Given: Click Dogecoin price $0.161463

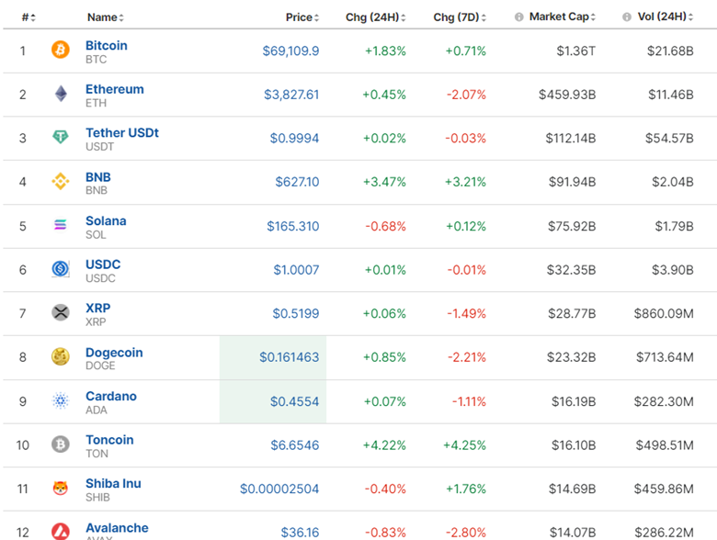Looking at the screenshot, I should click(x=289, y=357).
